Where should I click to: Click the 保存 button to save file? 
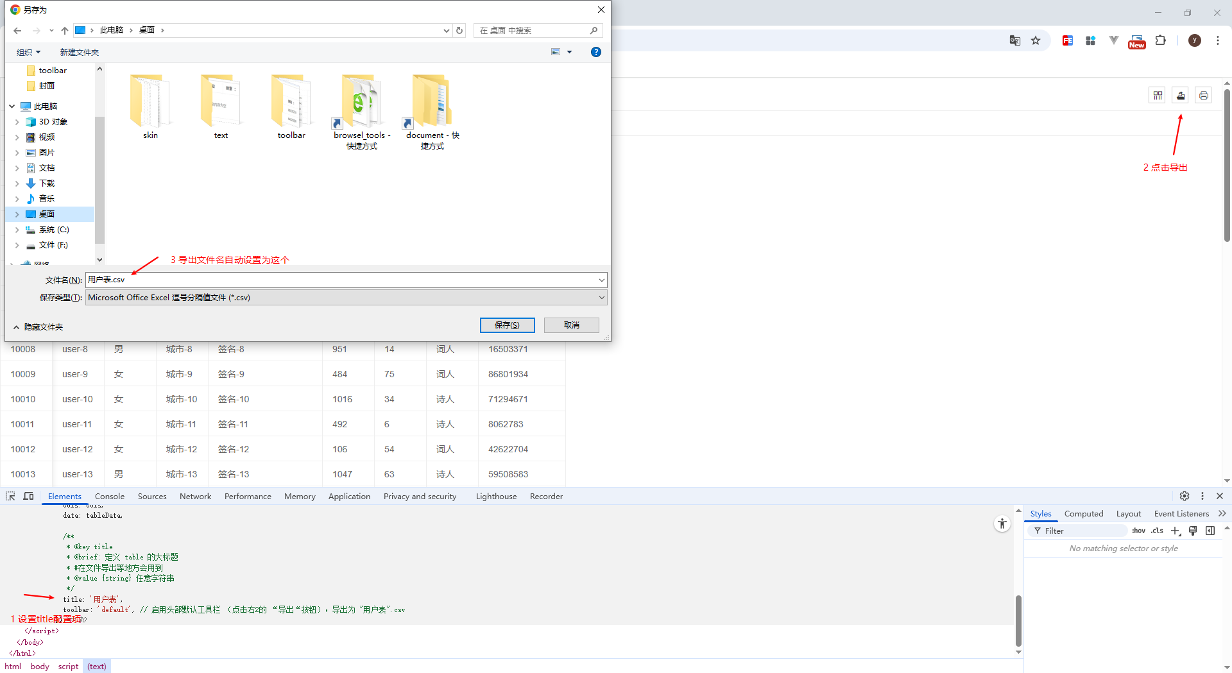coord(507,325)
